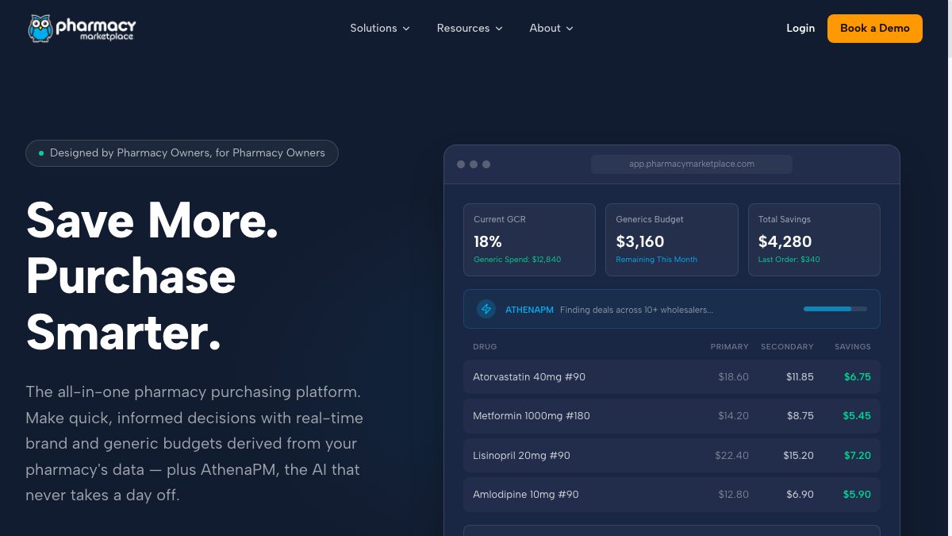The image size is (952, 536).
Task: Click the Atorvastatin 40mg #90 row
Action: 672,377
